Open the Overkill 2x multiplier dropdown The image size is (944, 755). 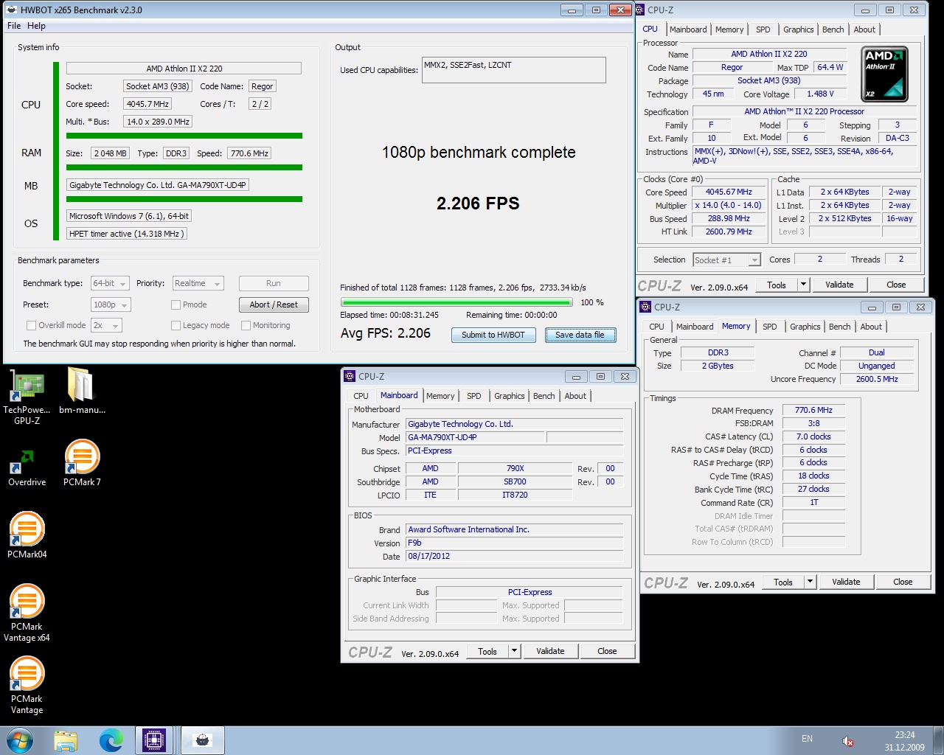tap(106, 325)
